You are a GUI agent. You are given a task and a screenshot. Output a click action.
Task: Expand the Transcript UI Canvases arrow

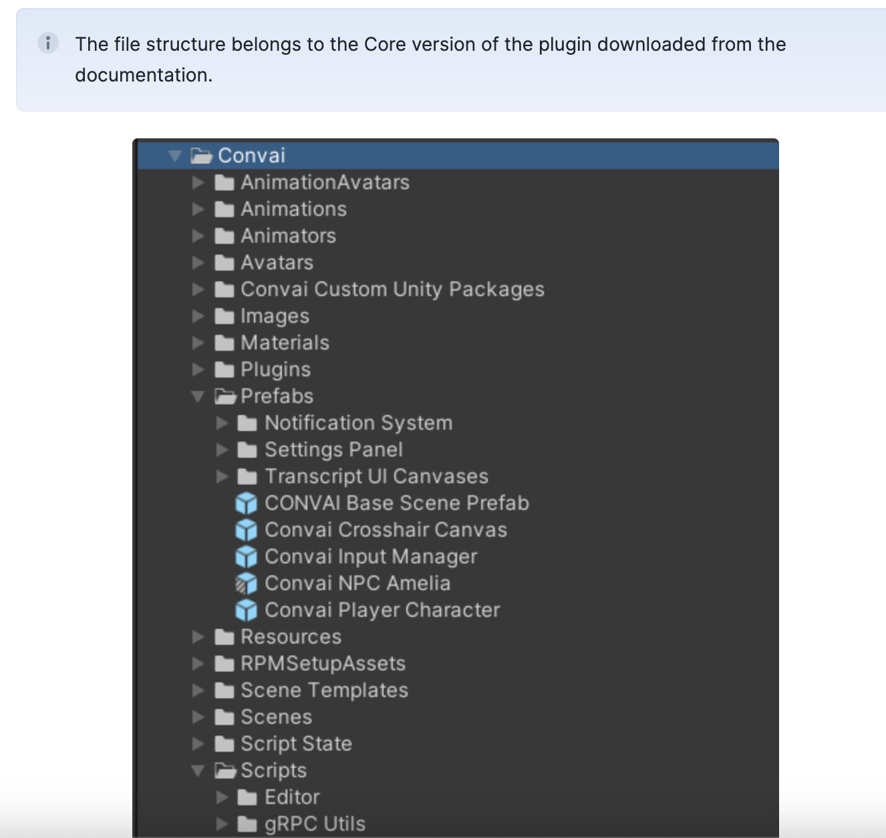(222, 476)
